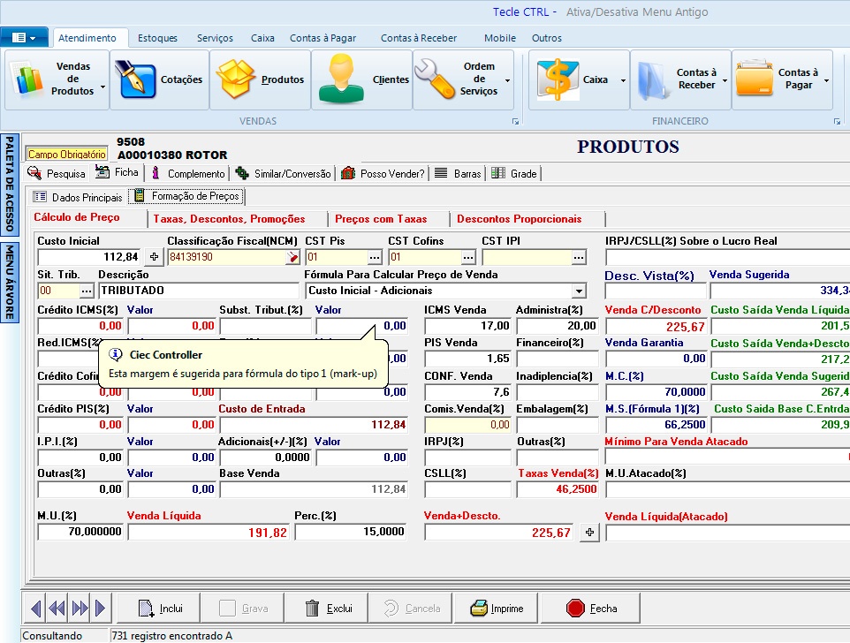
Task: Open the PALETA DE ACESSO side panel
Action: 10,184
